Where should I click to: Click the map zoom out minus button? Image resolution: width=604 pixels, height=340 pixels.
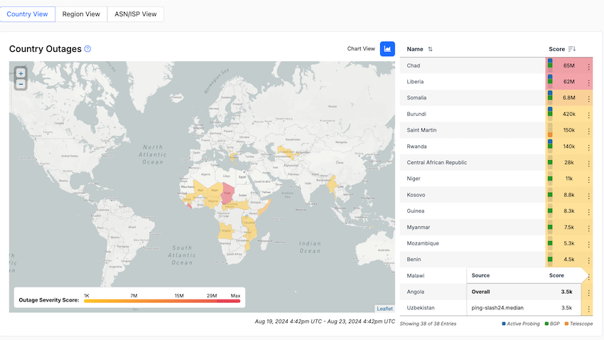(x=21, y=84)
